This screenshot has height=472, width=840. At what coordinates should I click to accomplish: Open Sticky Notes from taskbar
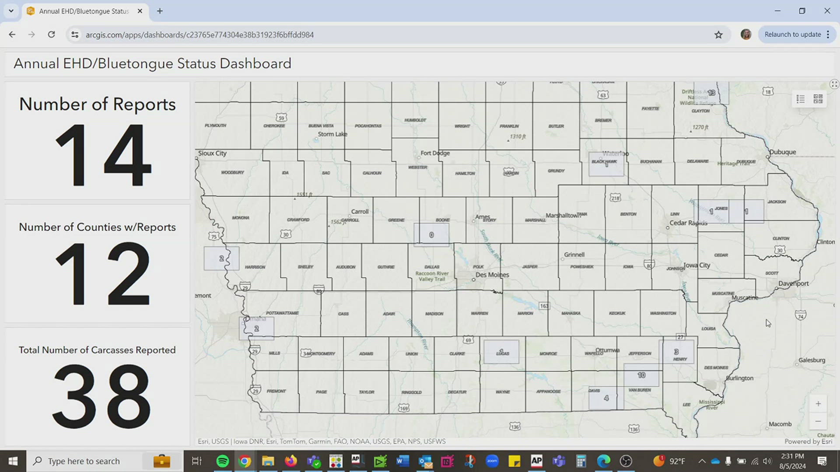coord(514,461)
